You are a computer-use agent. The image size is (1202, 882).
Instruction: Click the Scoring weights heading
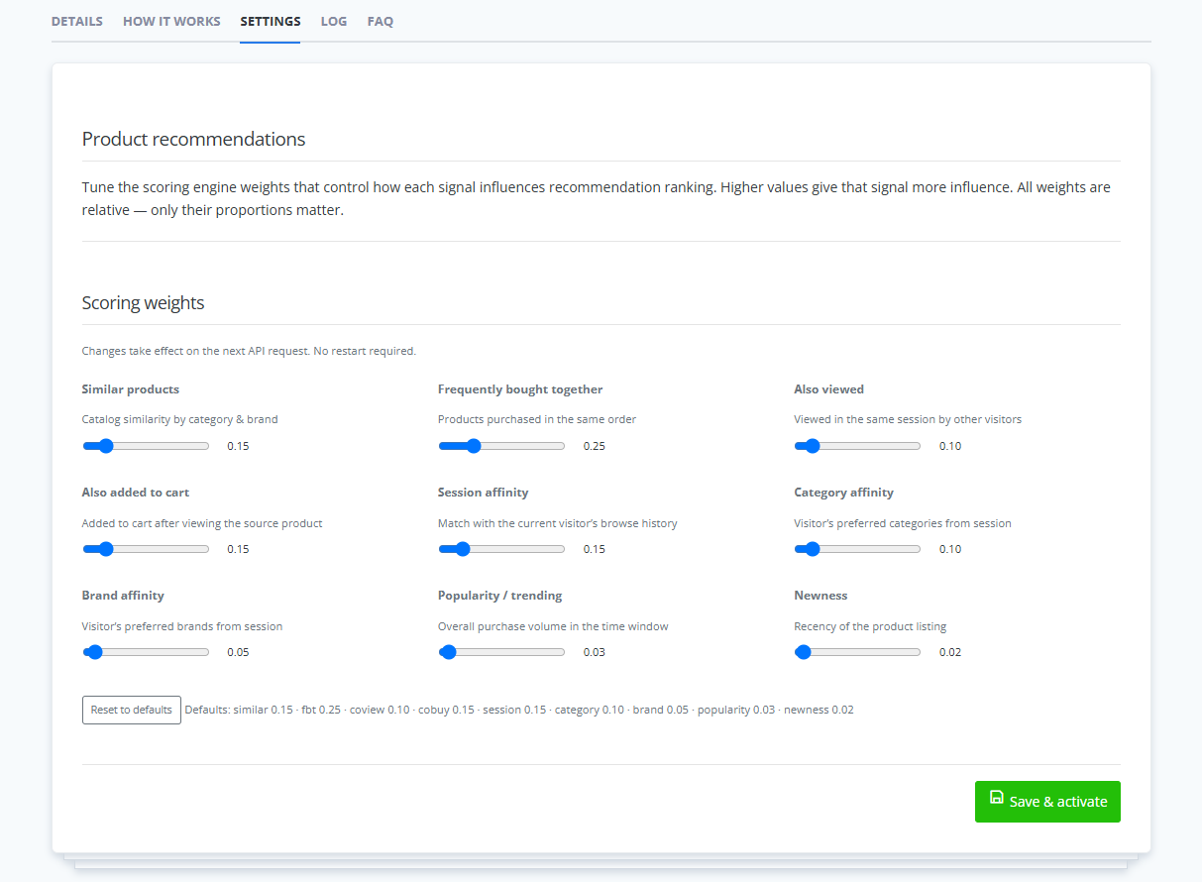coord(143,303)
